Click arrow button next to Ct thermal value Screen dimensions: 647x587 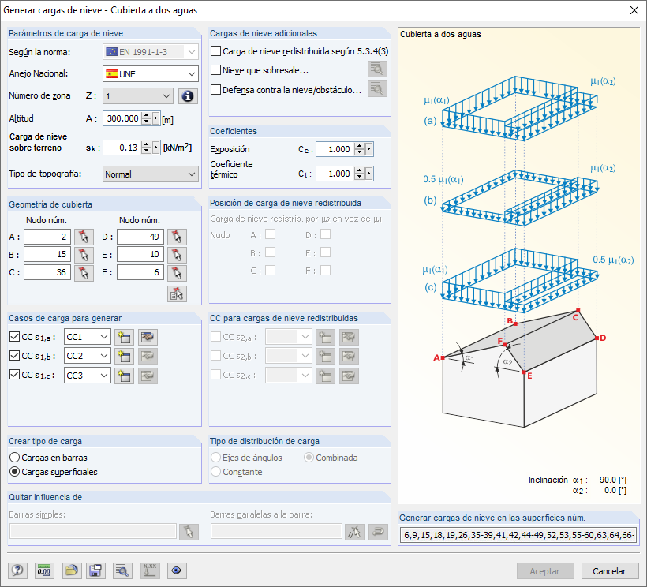tap(369, 174)
